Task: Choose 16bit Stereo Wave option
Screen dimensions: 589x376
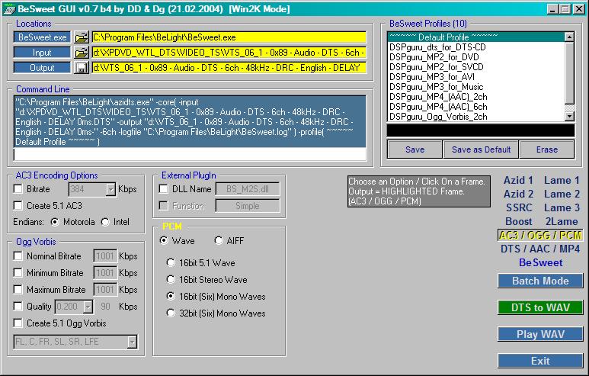Action: [171, 280]
